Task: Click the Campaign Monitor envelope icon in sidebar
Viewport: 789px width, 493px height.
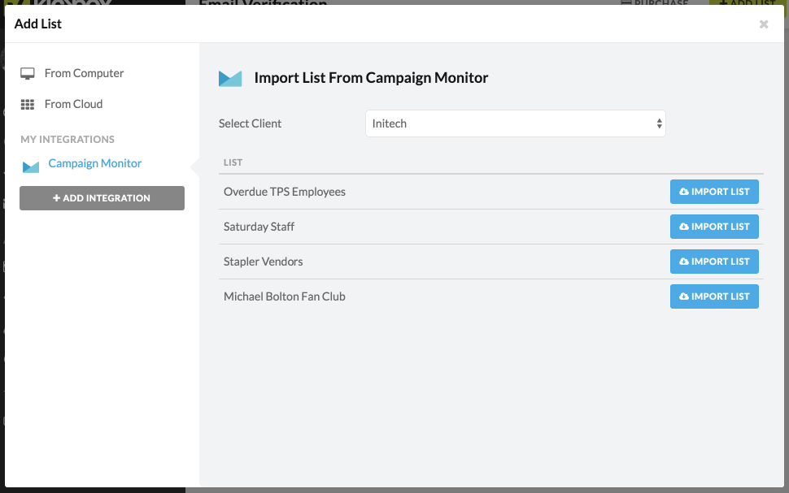Action: 31,166
